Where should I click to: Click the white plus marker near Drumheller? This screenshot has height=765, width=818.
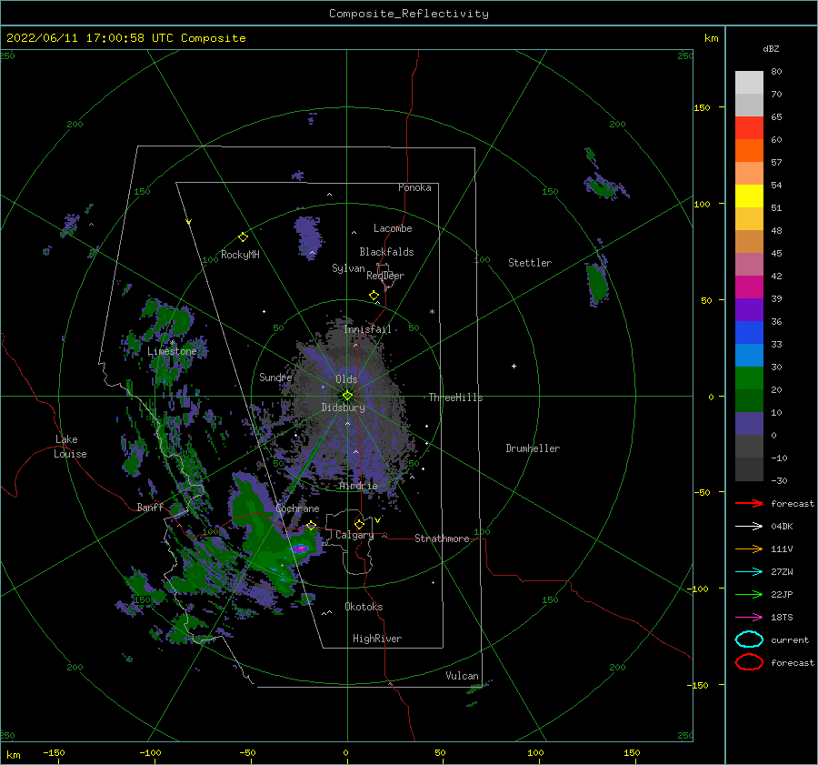pos(514,366)
